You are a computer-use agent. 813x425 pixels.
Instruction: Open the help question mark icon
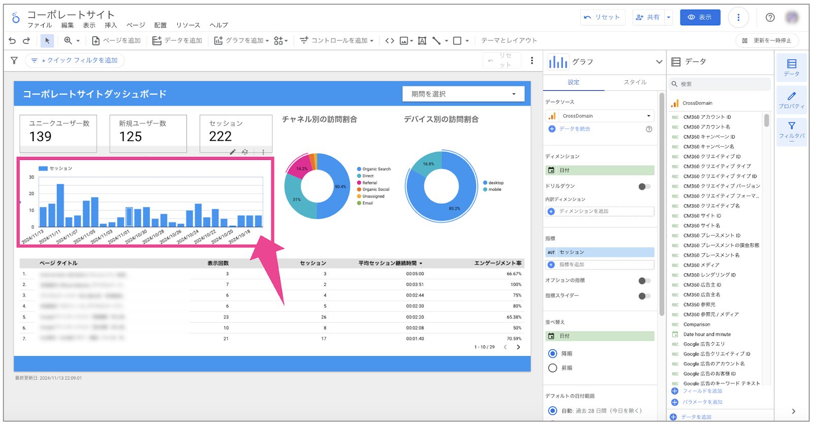[x=770, y=17]
